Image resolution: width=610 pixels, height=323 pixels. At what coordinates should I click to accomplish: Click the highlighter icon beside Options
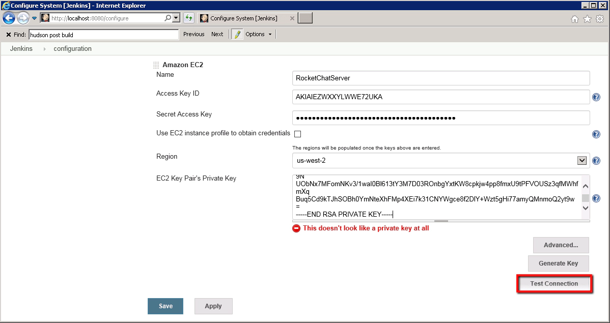pyautogui.click(x=236, y=34)
